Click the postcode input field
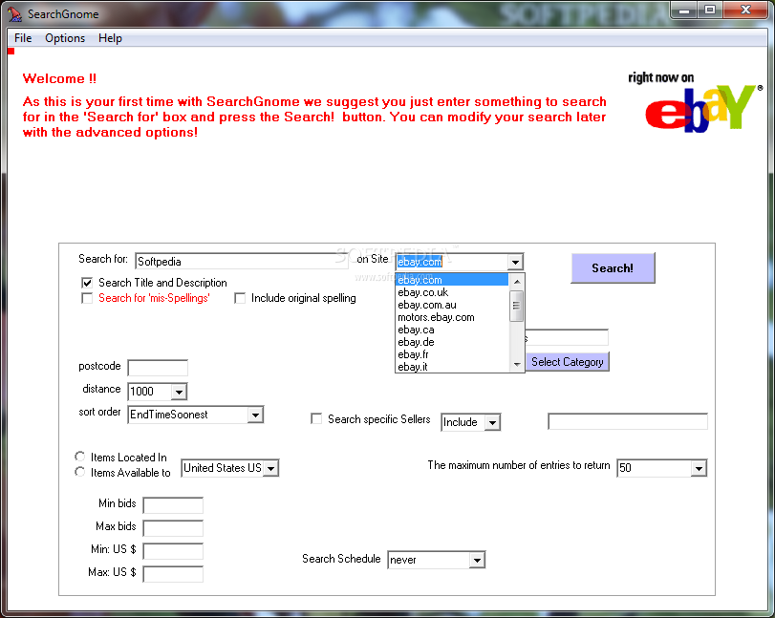The image size is (775, 618). [158, 368]
